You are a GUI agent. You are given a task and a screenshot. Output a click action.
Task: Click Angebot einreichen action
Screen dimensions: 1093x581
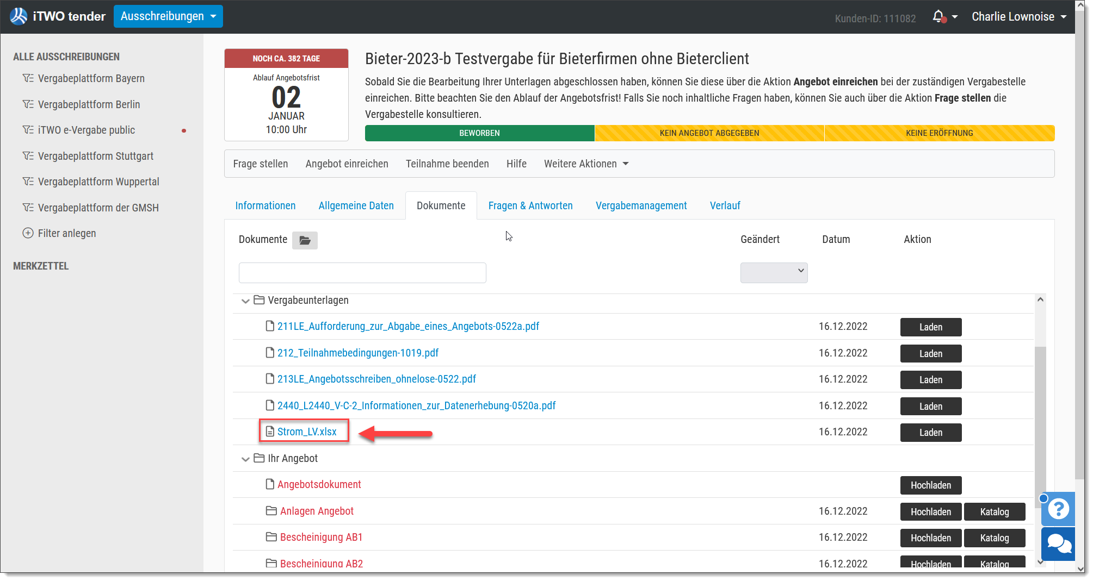pyautogui.click(x=347, y=164)
